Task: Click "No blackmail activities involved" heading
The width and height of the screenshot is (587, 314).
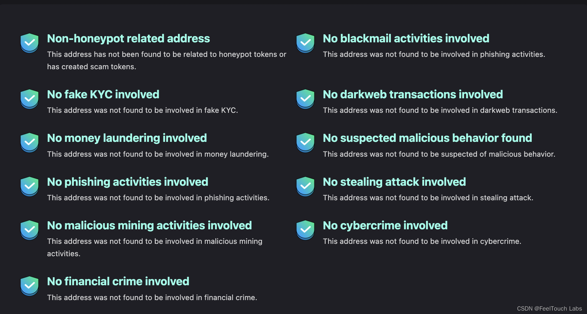Action: (x=406, y=39)
